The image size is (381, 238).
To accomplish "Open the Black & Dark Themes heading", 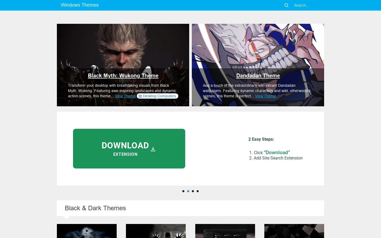I will [95, 208].
